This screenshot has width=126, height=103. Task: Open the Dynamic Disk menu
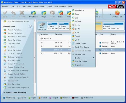tap(39, 6)
